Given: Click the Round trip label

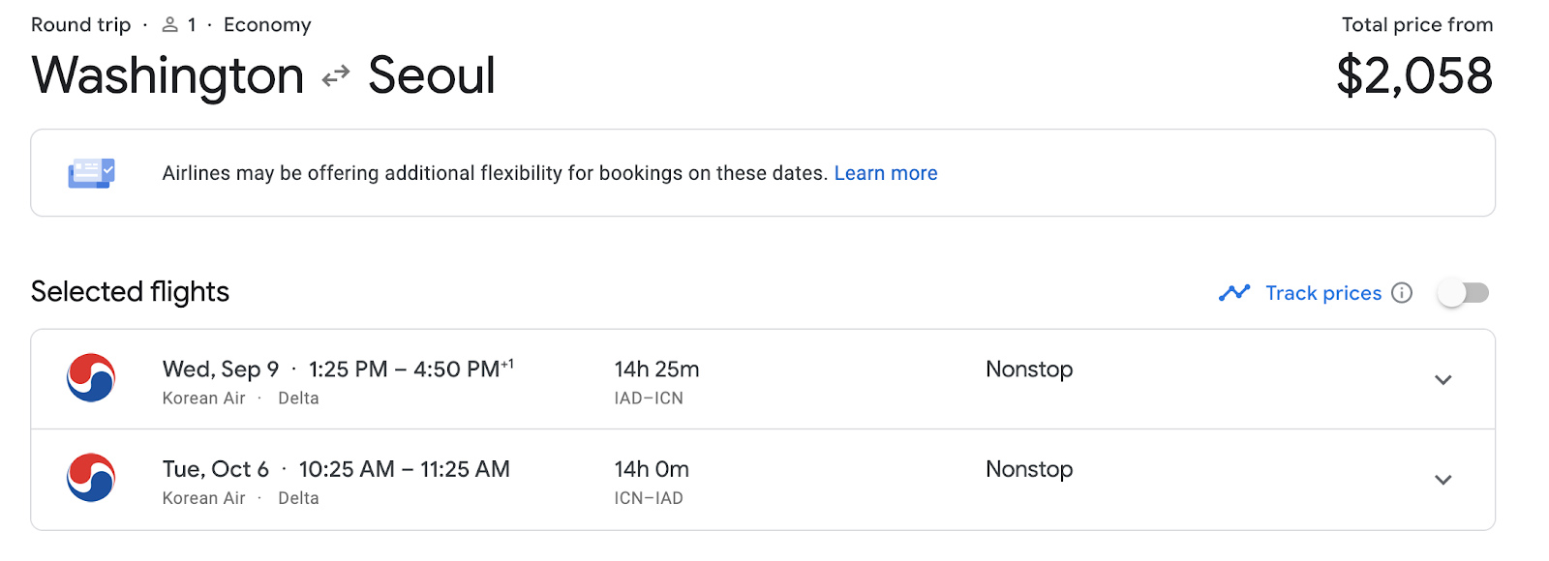Looking at the screenshot, I should 80,25.
